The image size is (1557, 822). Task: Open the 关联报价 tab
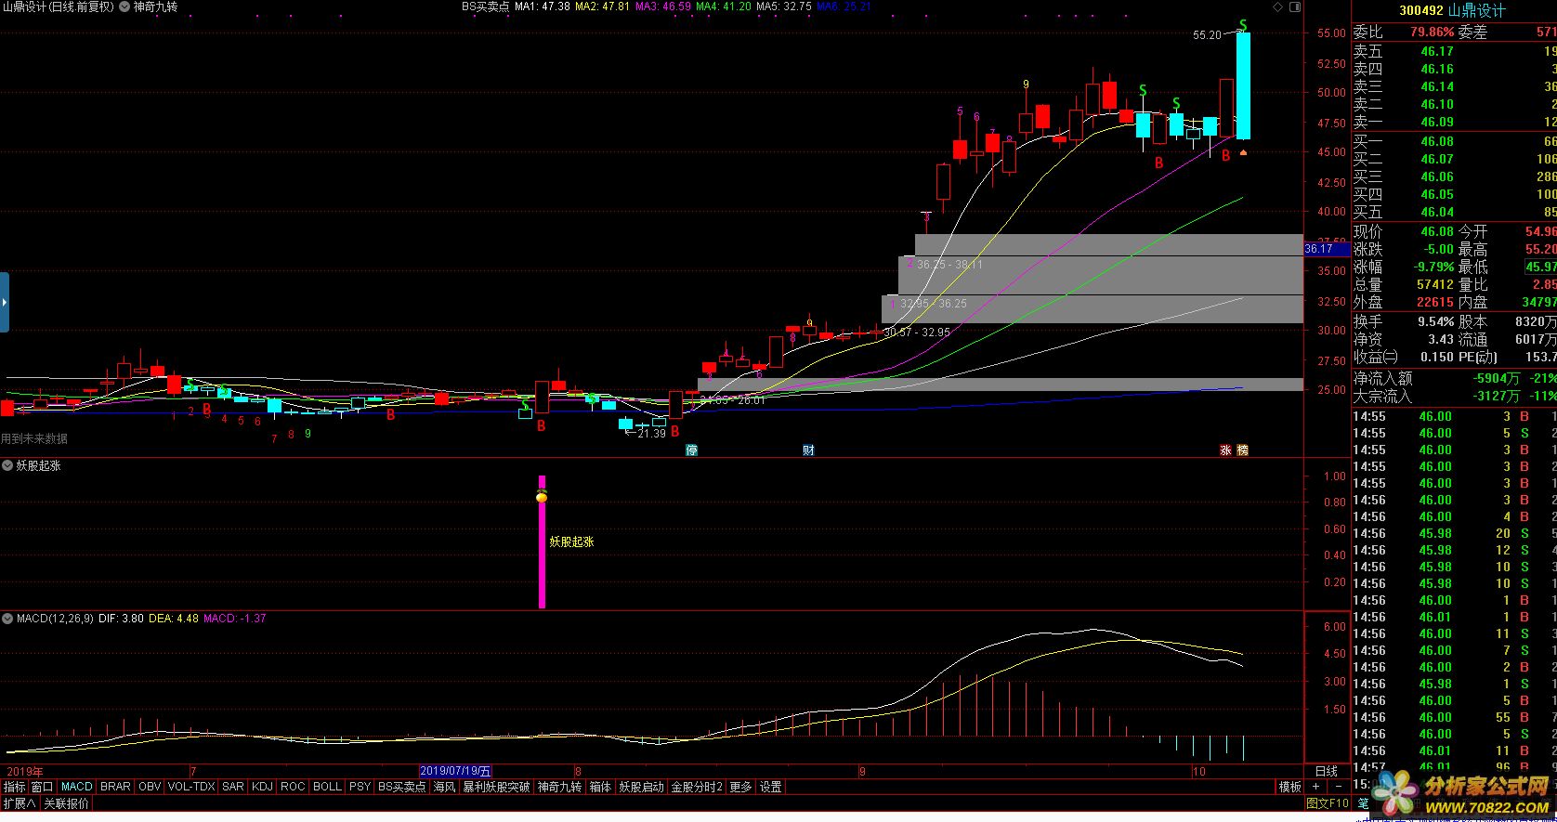(x=66, y=803)
